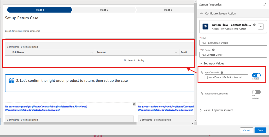
Task: Click the Action Flow icon in the action card
Action: pos(206,27)
